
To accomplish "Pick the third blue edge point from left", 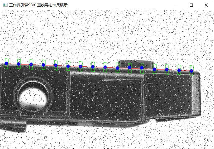I will pyautogui.click(x=31, y=64).
